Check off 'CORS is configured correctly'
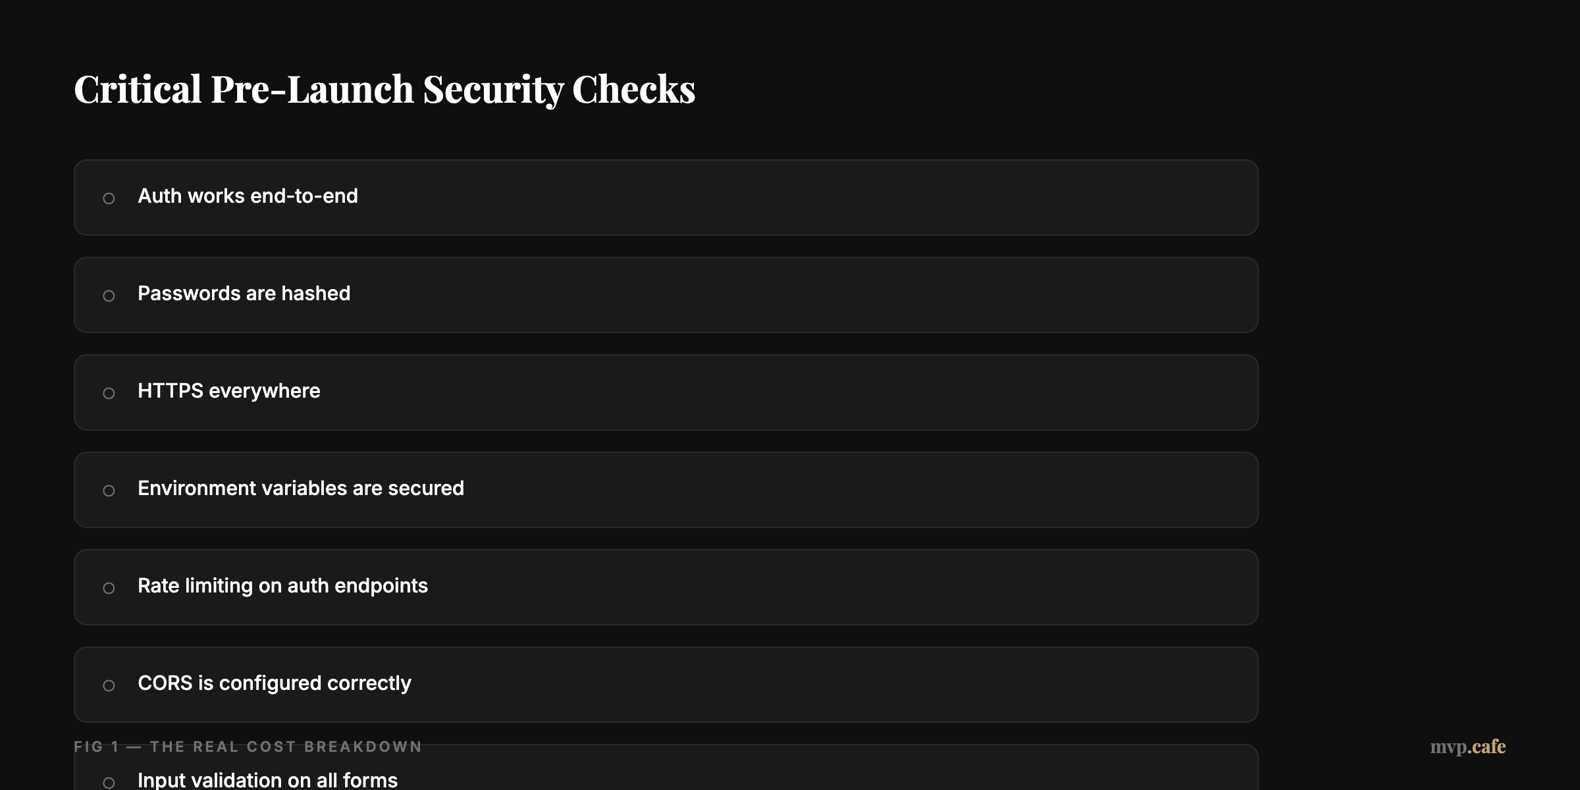 [x=109, y=685]
